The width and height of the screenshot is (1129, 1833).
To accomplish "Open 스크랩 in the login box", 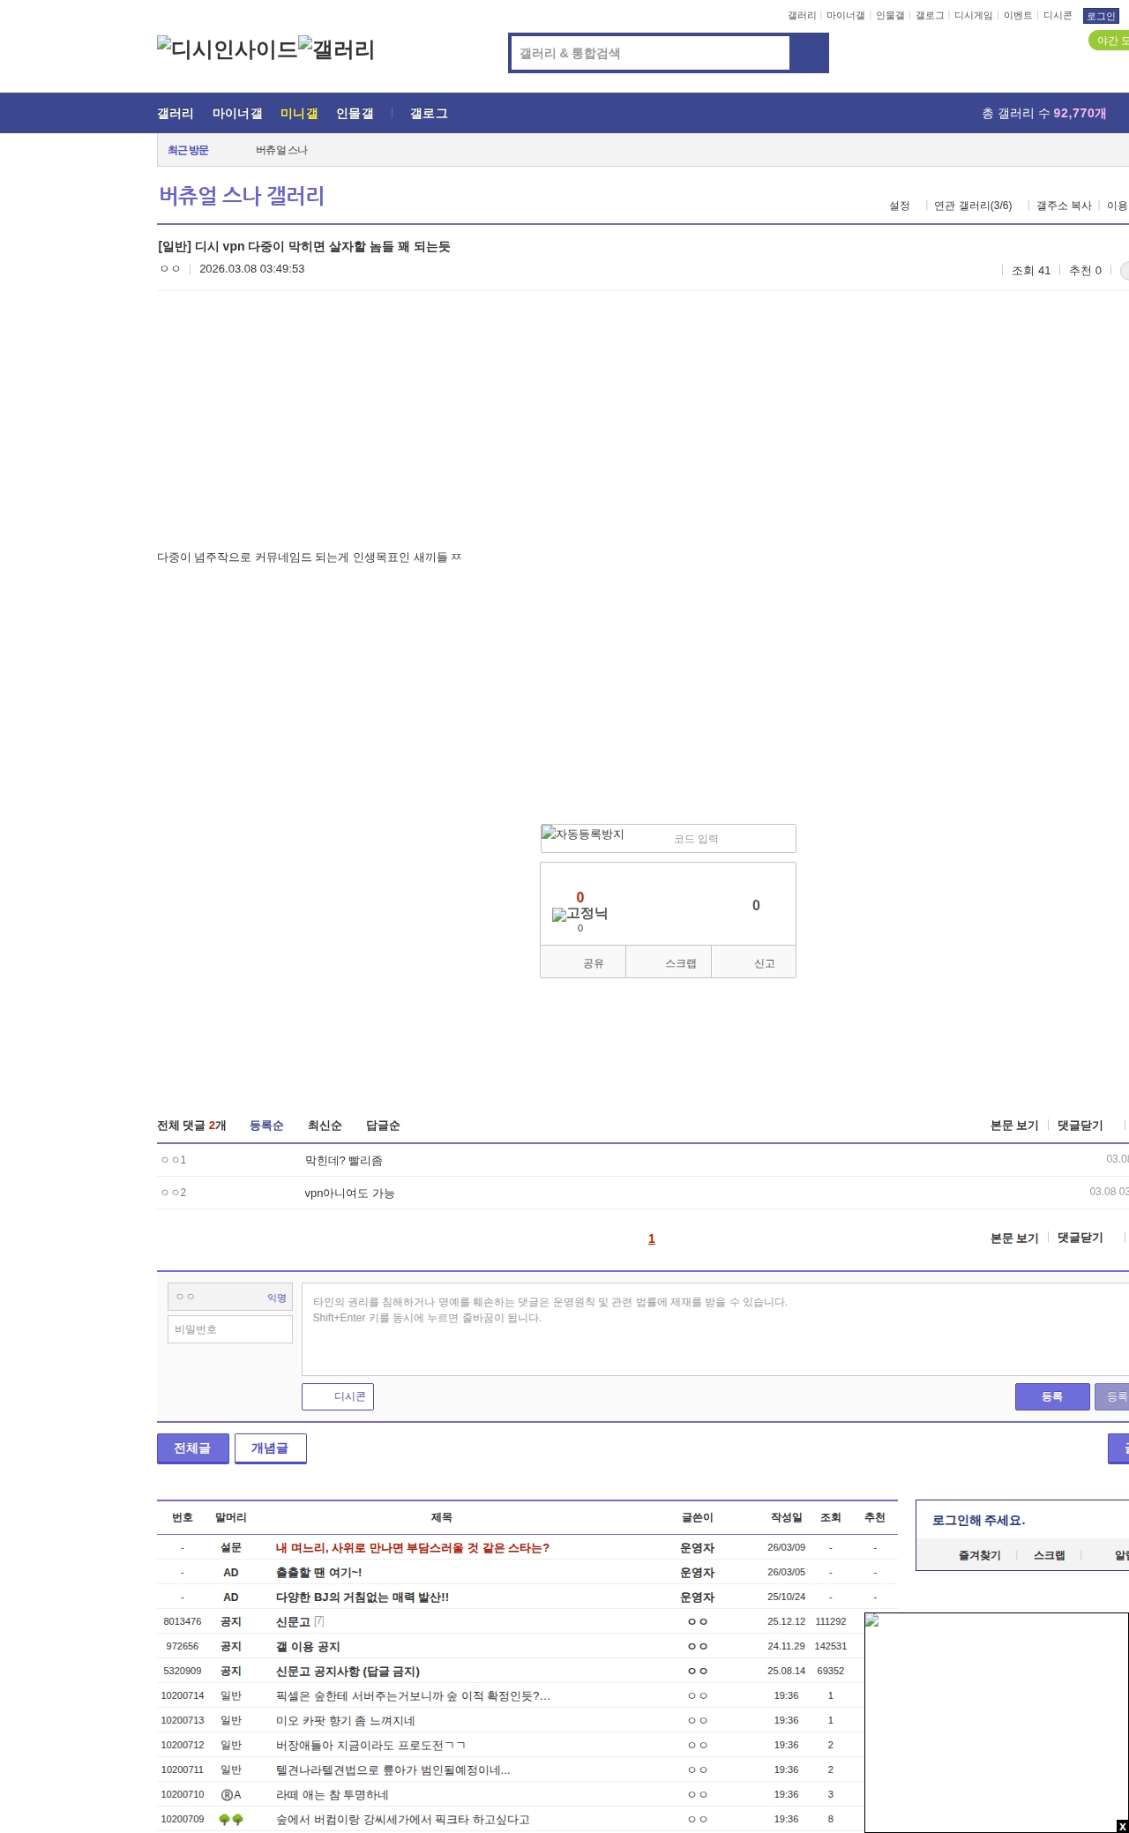I will point(1050,1555).
